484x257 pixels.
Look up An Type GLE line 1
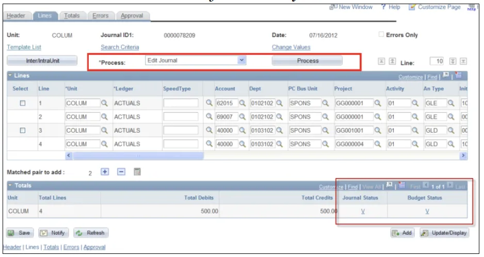[x=451, y=103]
